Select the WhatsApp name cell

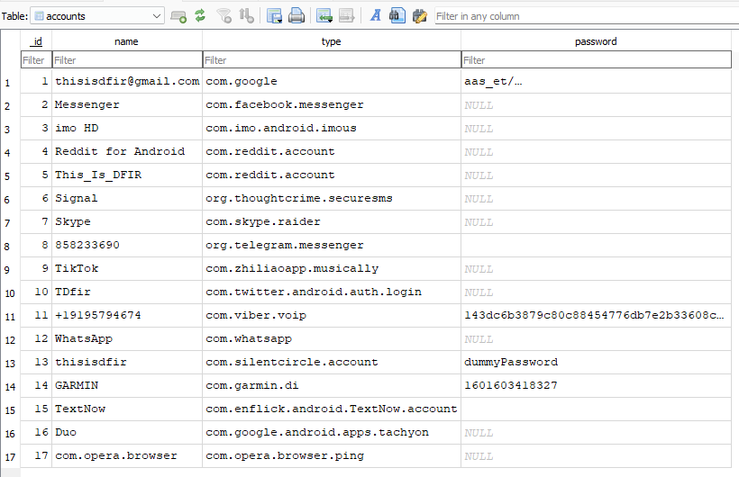click(127, 339)
